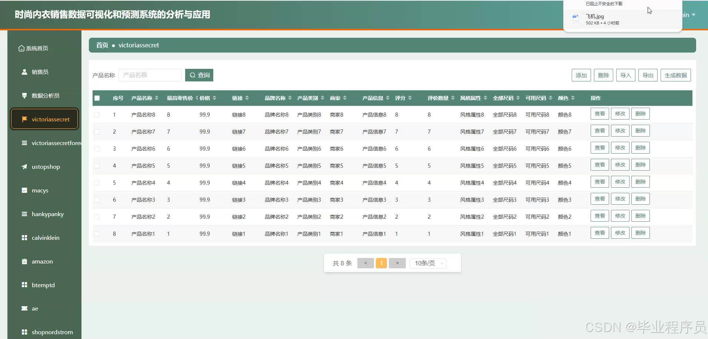Sort by 评分 using its sort arrows
This screenshot has width=708, height=339.
[410, 98]
